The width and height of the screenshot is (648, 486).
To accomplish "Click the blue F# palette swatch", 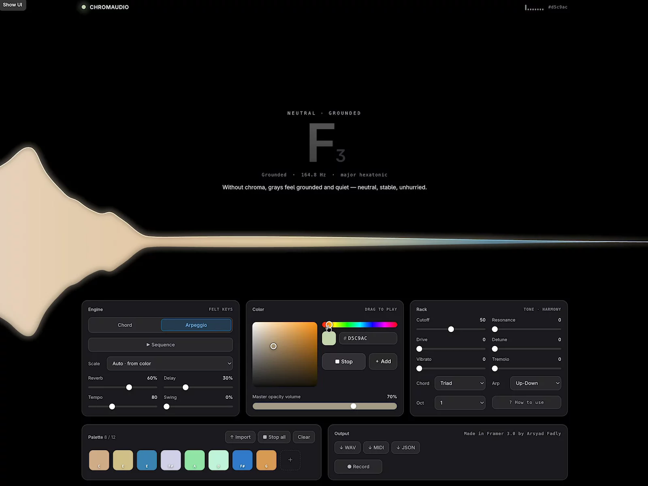I will [242, 460].
